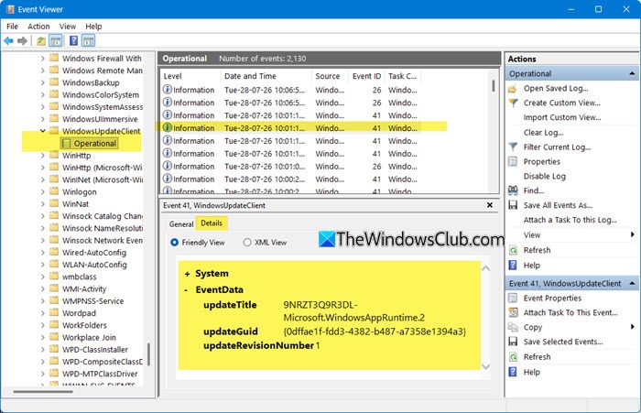Screen dimensions: 641x413
Task: Click the Save All Events As disk icon
Action: (513, 205)
